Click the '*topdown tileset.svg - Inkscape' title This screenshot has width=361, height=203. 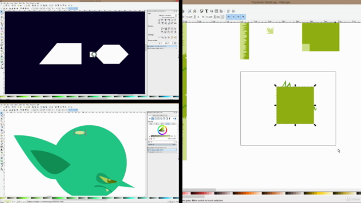(271, 2)
